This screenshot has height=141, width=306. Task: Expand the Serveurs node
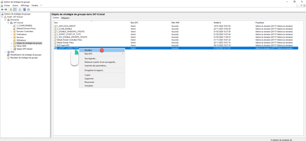tap(11, 37)
